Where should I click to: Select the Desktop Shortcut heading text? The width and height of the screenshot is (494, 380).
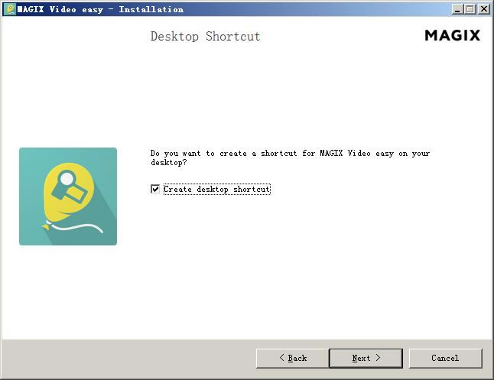point(206,36)
